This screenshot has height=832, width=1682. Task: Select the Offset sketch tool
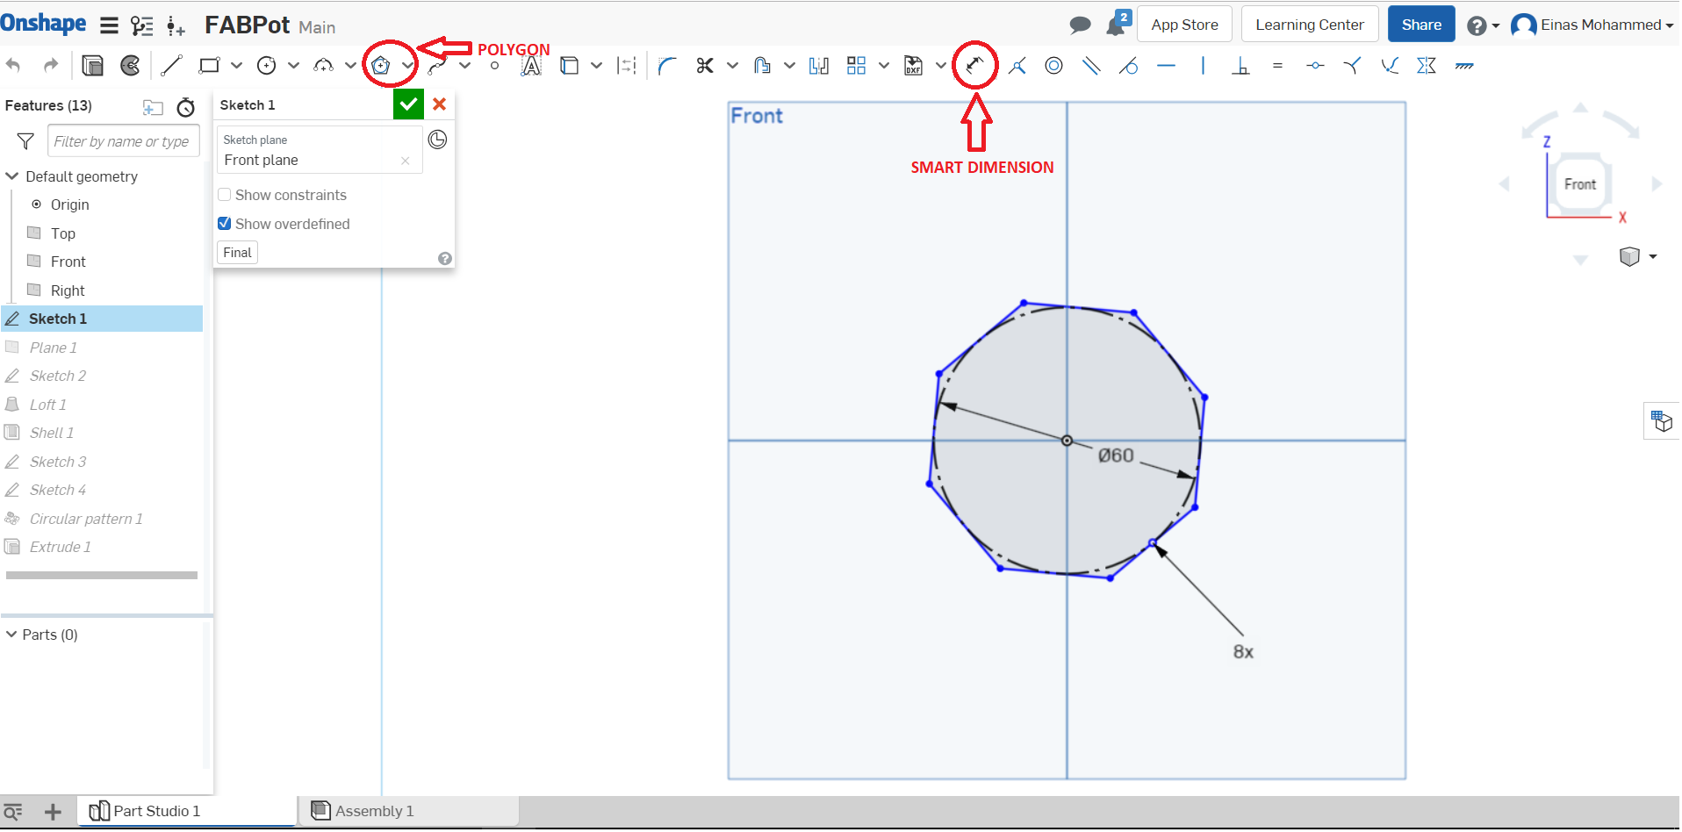click(762, 65)
